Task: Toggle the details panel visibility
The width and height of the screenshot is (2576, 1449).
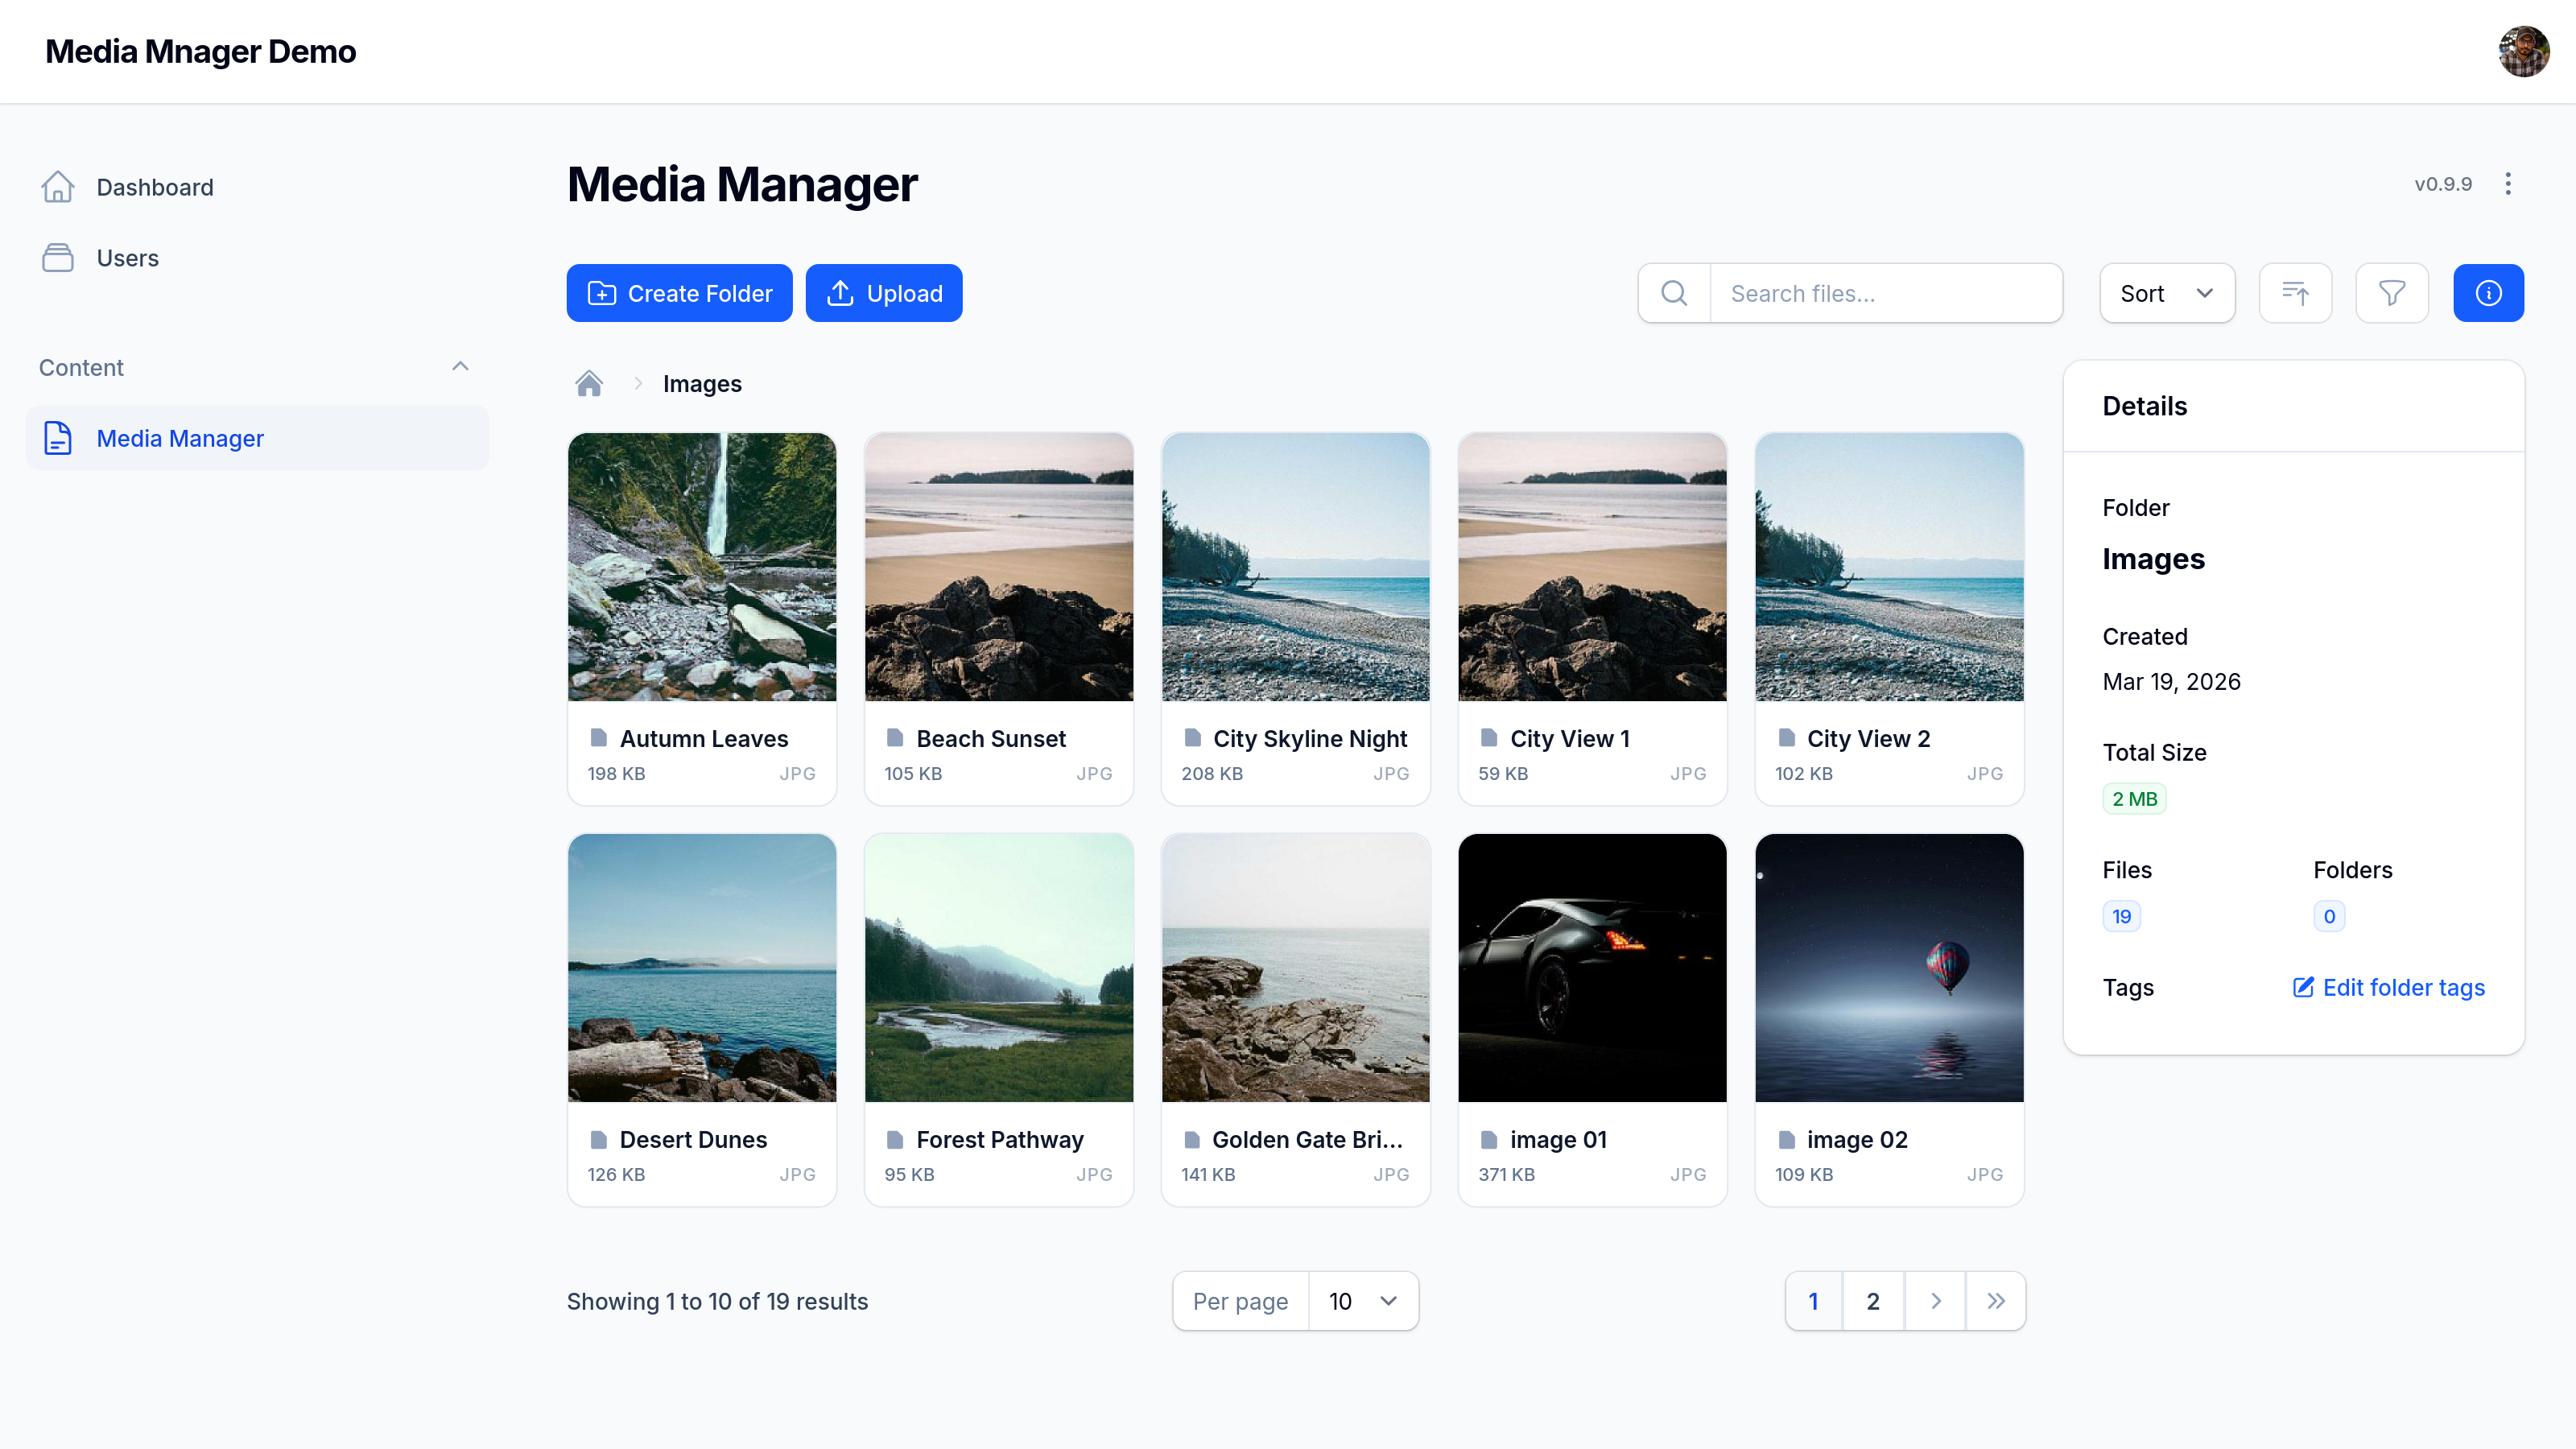Action: 2489,292
